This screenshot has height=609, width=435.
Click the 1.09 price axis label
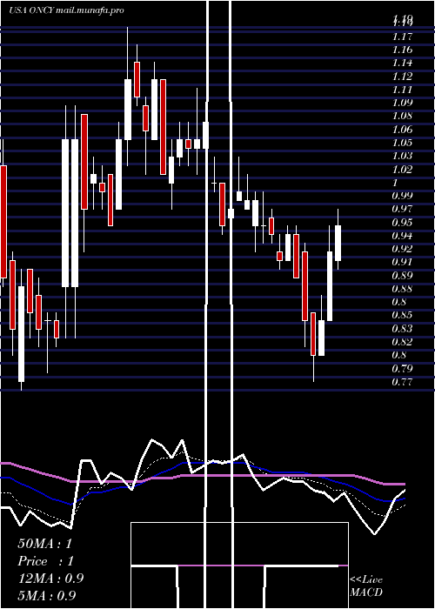(x=402, y=103)
